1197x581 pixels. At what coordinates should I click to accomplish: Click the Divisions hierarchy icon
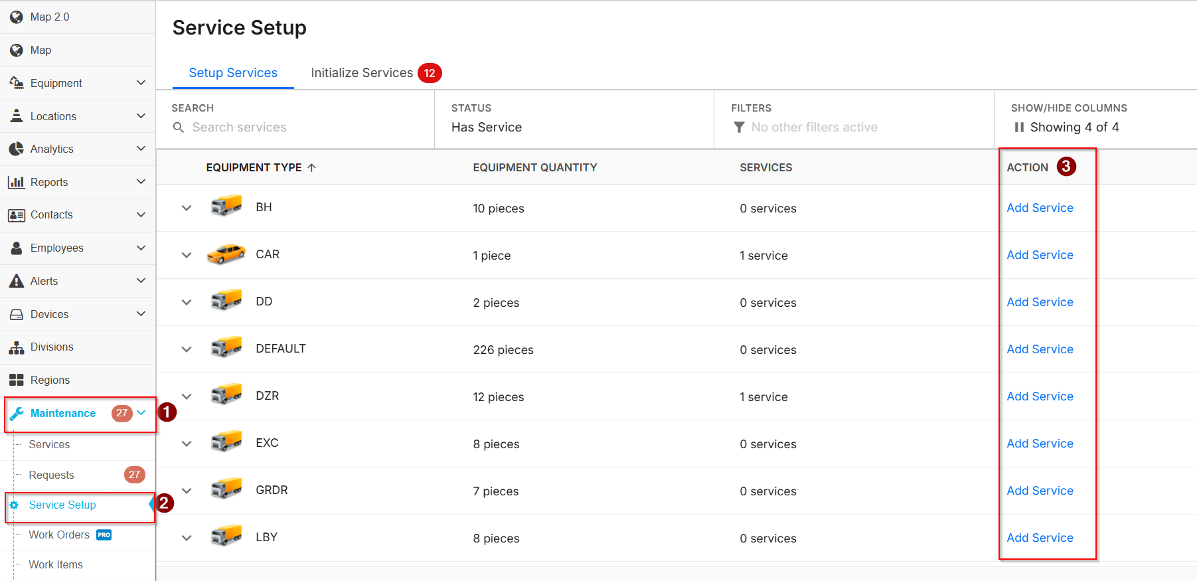[x=17, y=347]
